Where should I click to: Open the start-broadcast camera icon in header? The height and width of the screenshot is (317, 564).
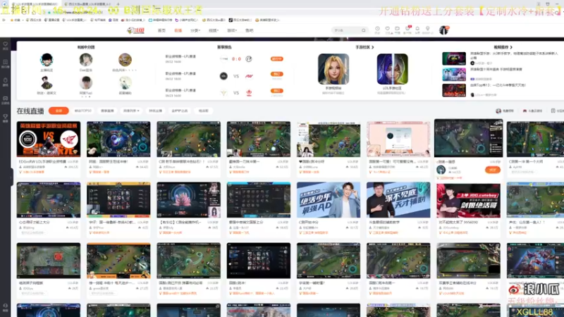(397, 30)
